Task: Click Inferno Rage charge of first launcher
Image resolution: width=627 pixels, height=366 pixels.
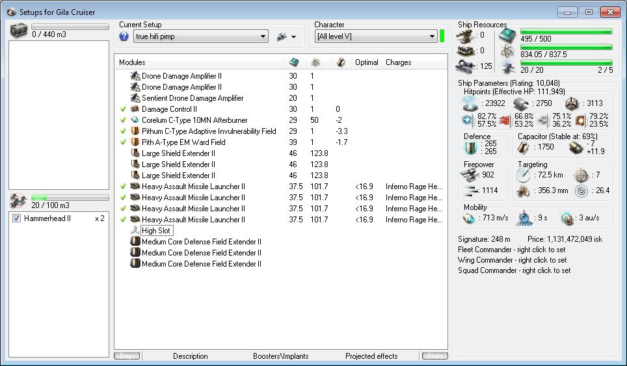Action: click(x=414, y=187)
